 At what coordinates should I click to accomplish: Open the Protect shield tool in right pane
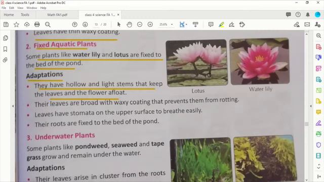318,145
